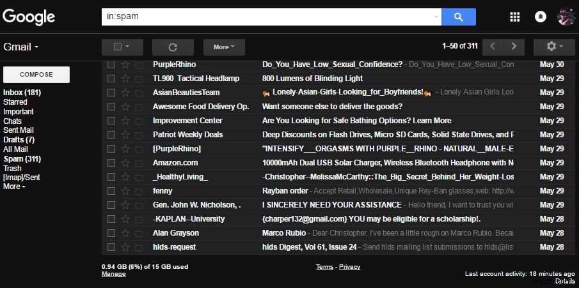Viewport: 579px width, 288px height.
Task: Go to next page of messages
Action: pos(514,47)
